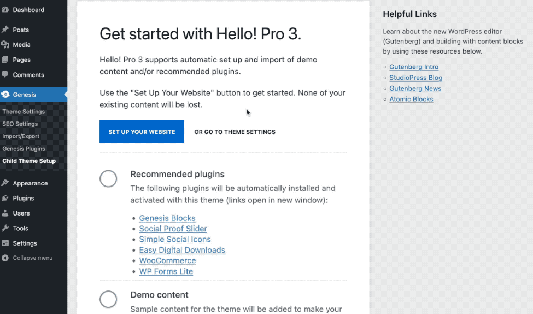Click Or Go To Theme Settings link
Screen dimensions: 533x314
point(235,132)
